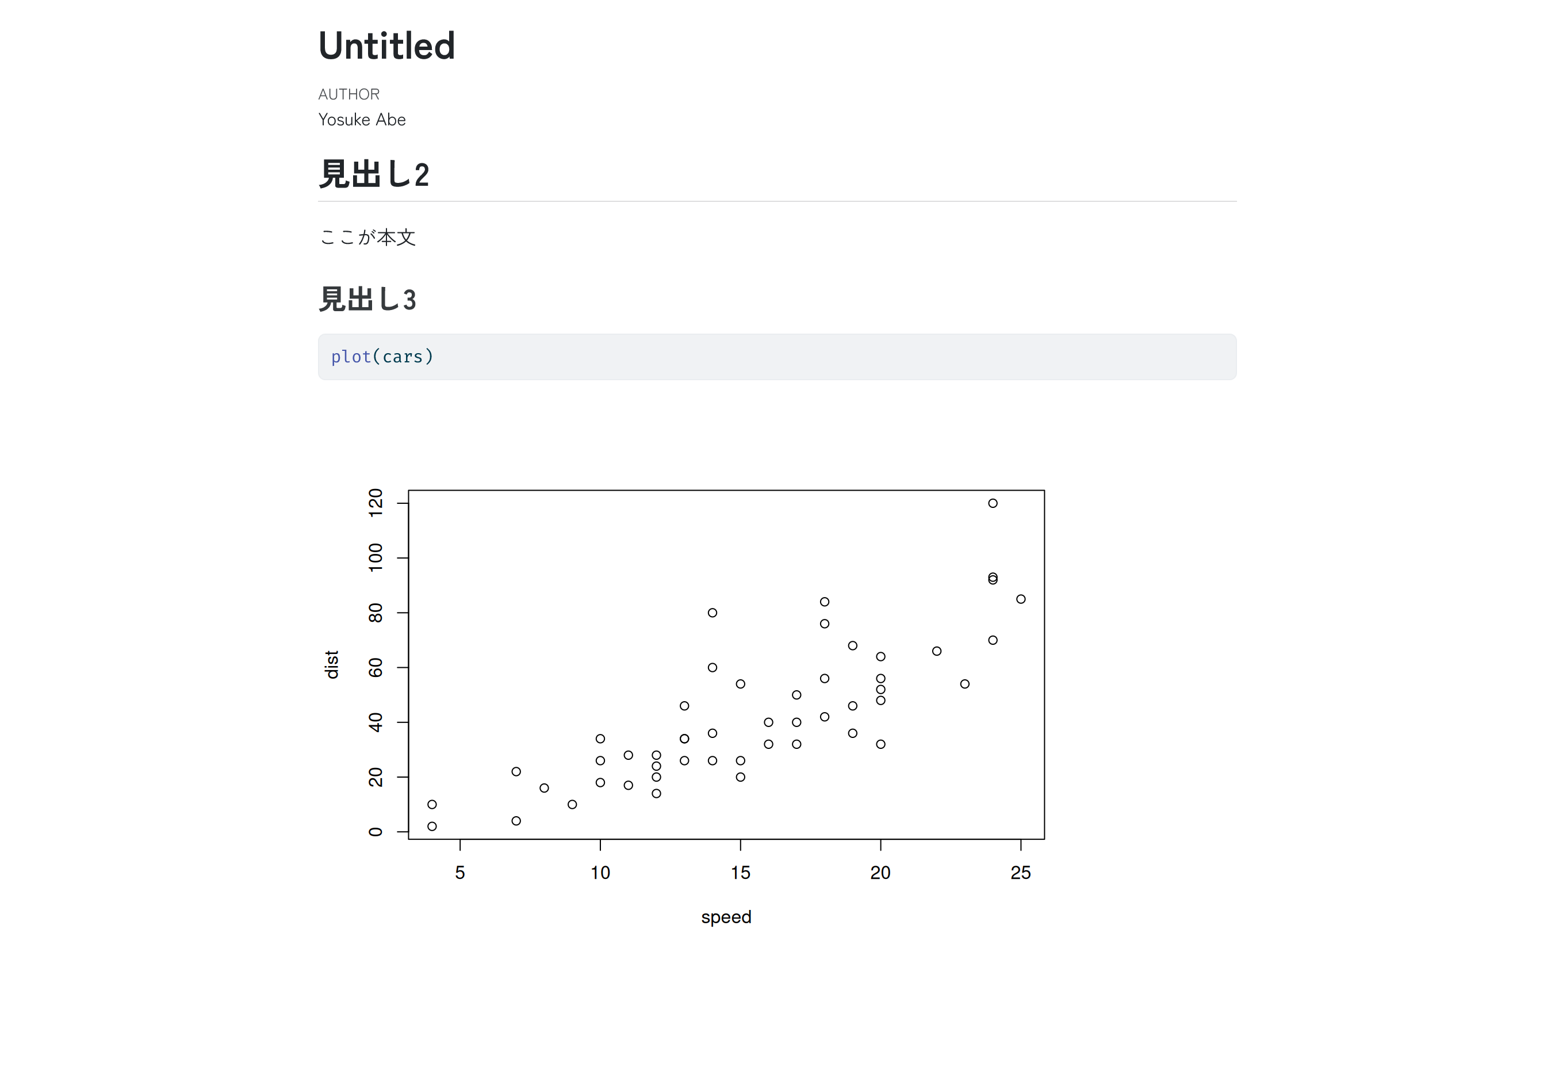Screen dimensions: 1555x1071
Task: Click the horizontal rule under 見出し2
Action: click(x=777, y=201)
